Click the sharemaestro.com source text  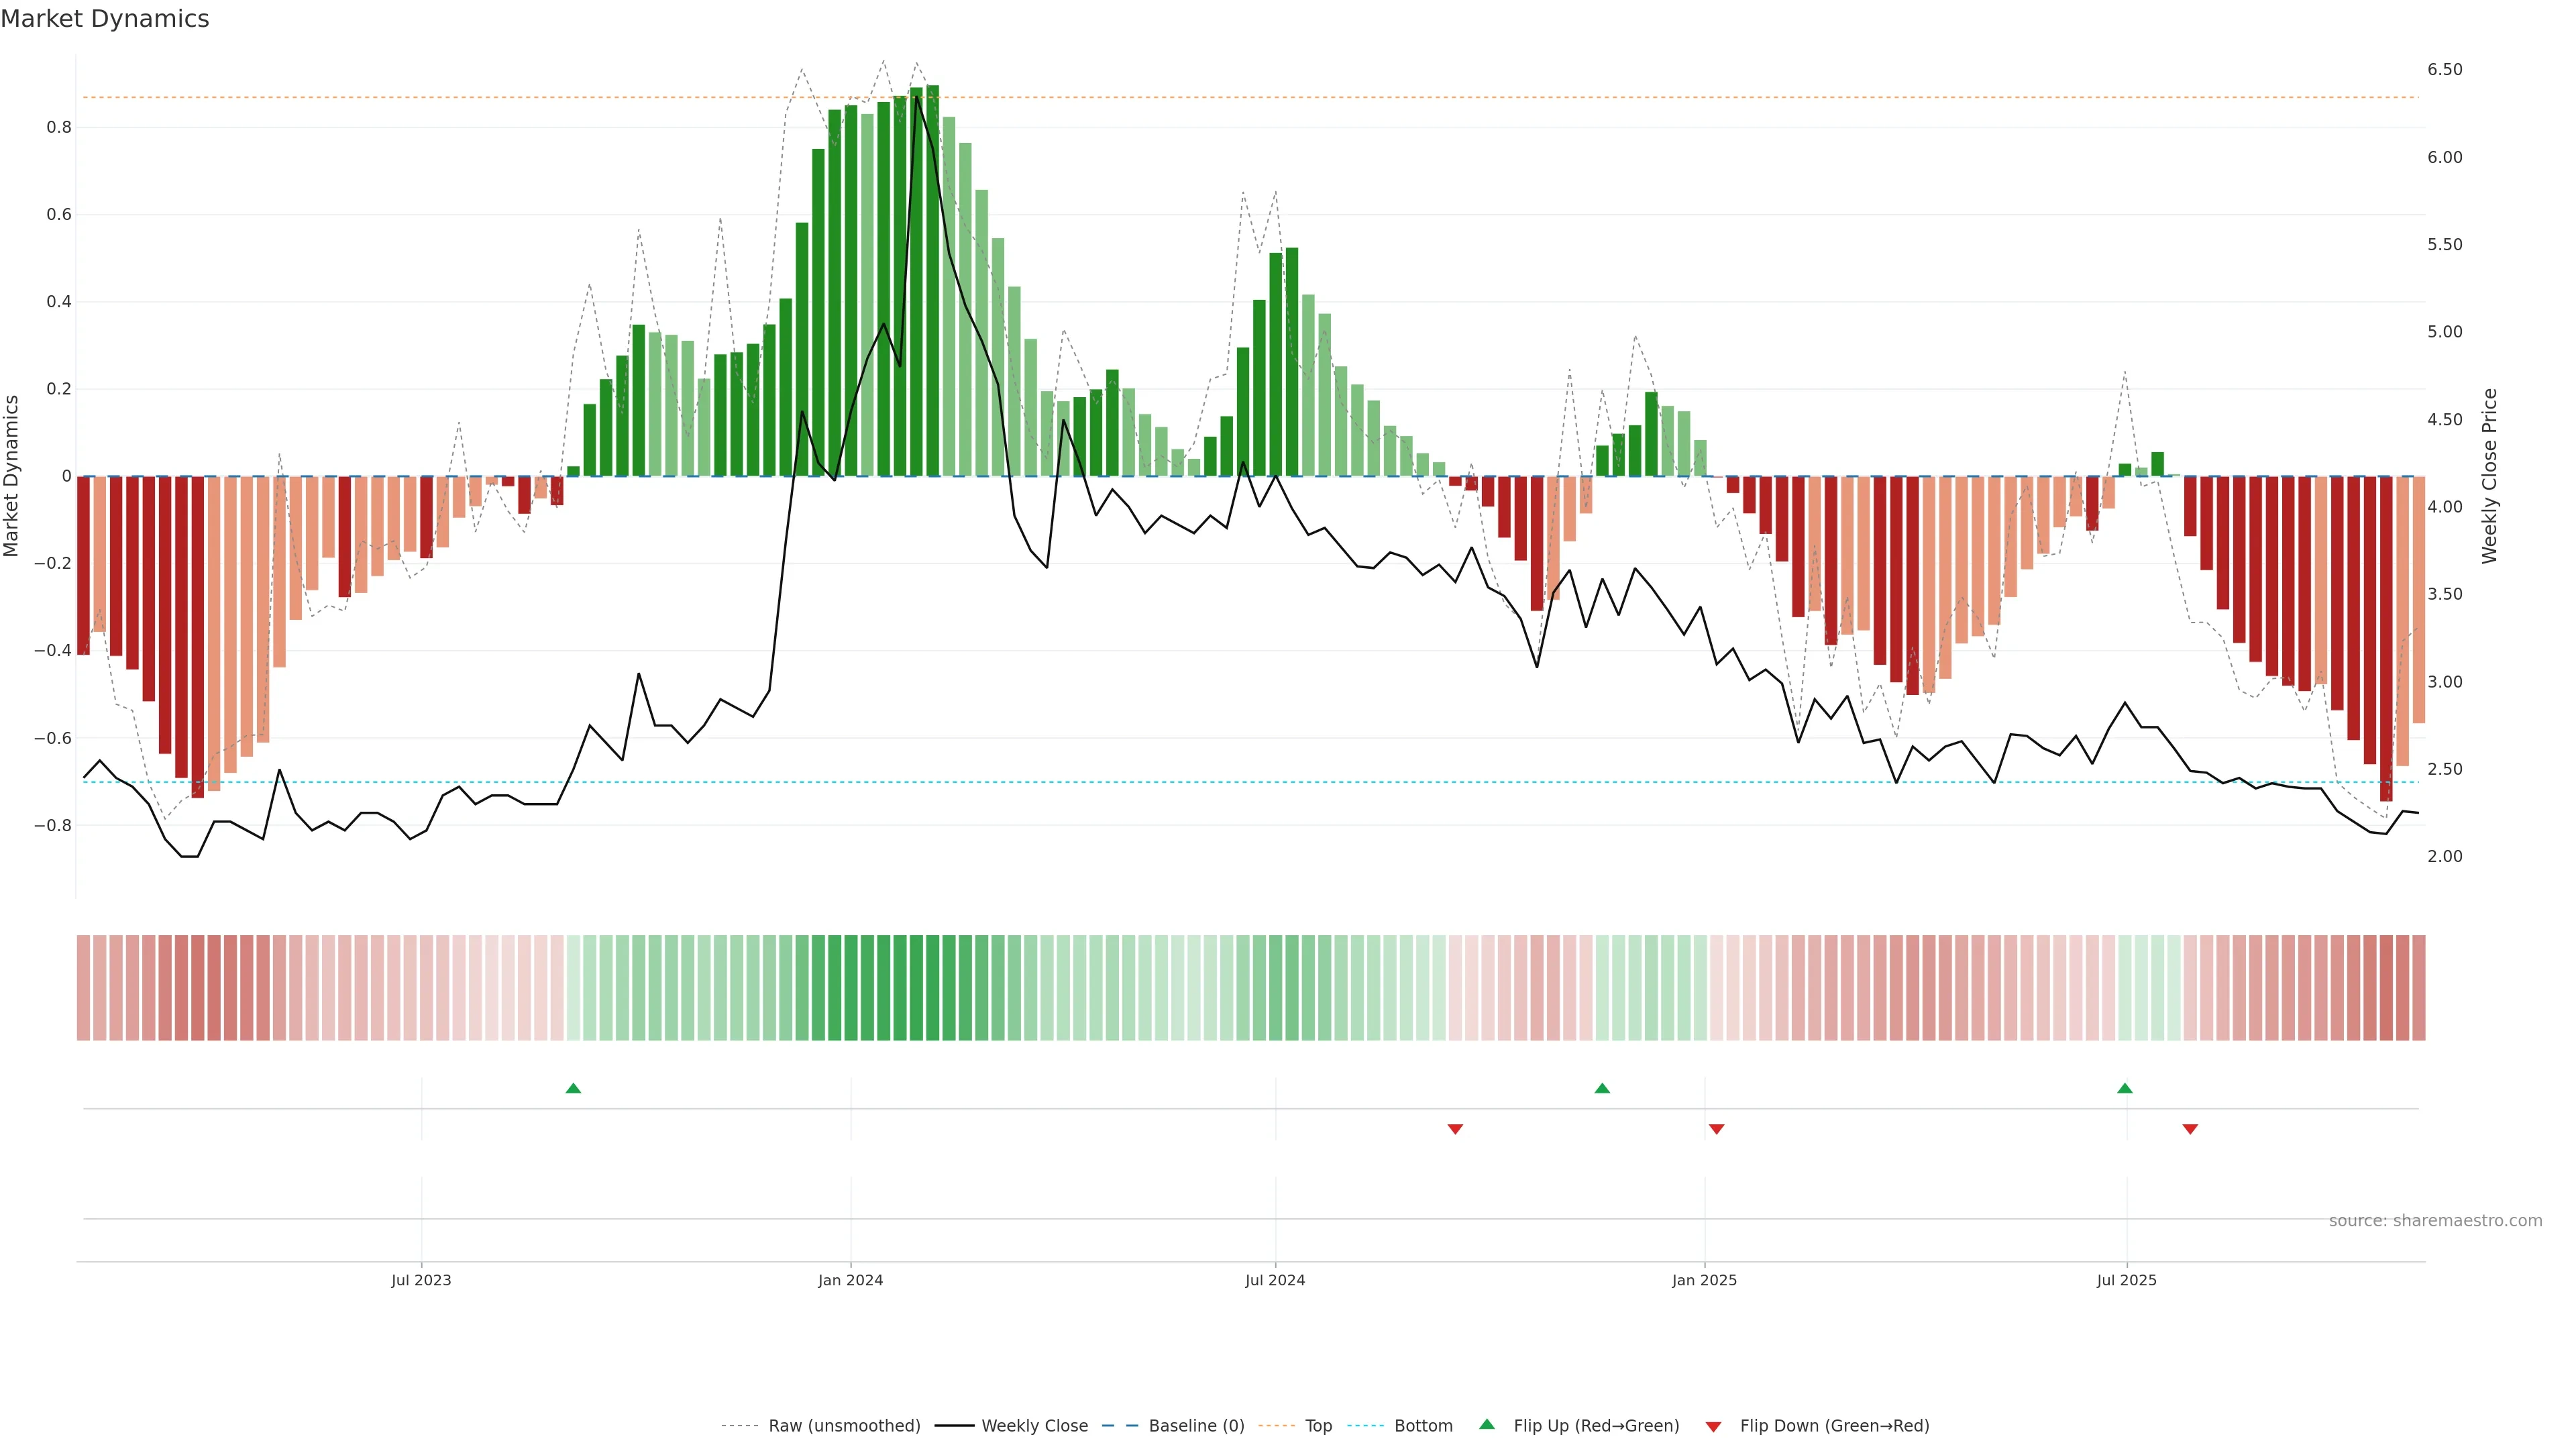pos(2435,1221)
